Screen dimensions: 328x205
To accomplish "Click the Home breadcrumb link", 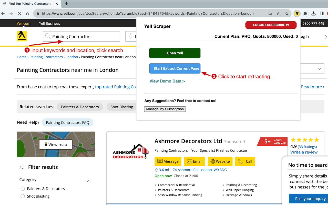I will (x=22, y=57).
